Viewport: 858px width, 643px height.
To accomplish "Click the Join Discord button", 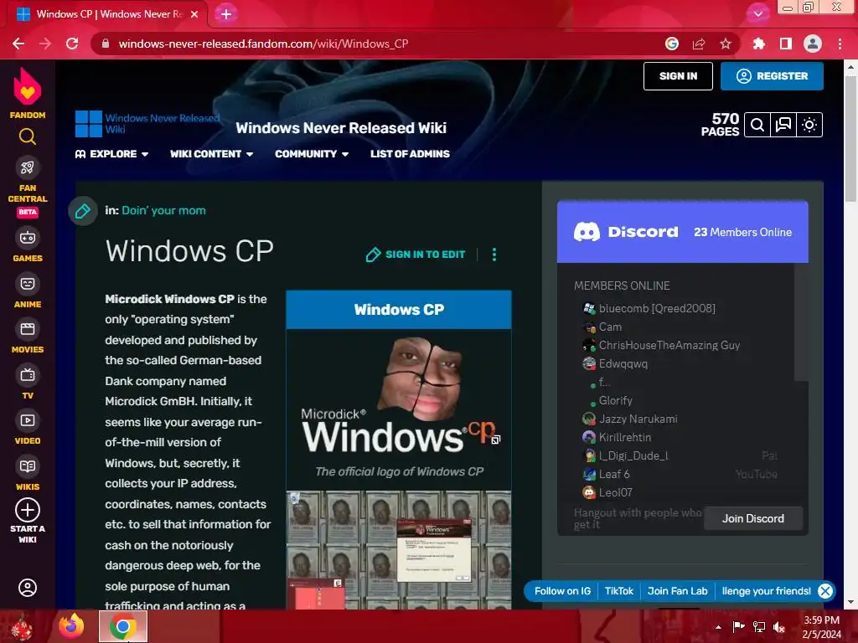I will pyautogui.click(x=753, y=518).
